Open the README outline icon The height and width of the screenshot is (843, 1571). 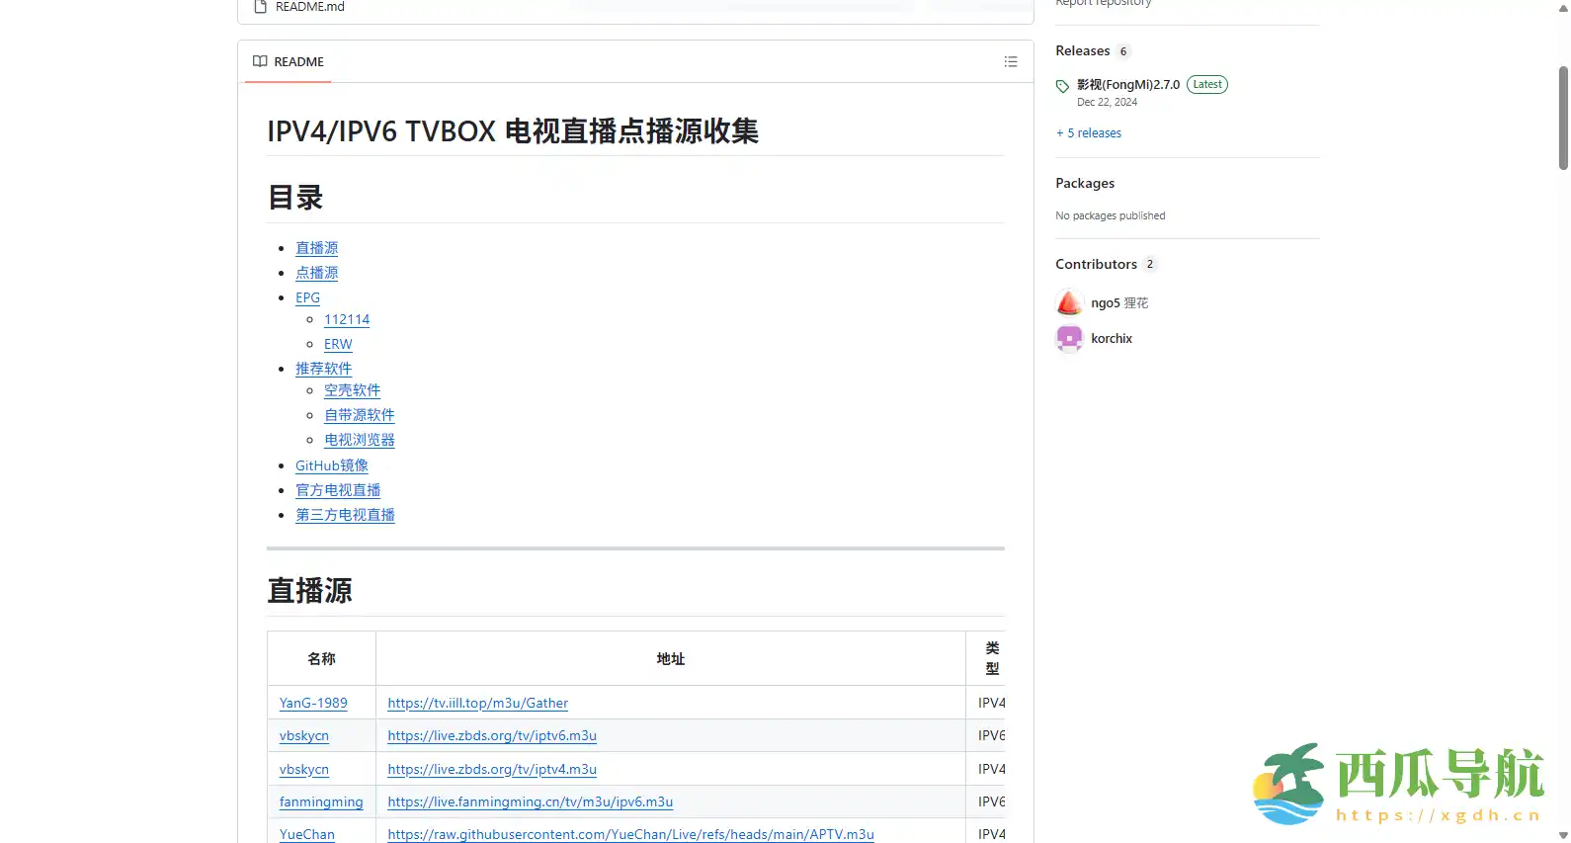pyautogui.click(x=1010, y=61)
